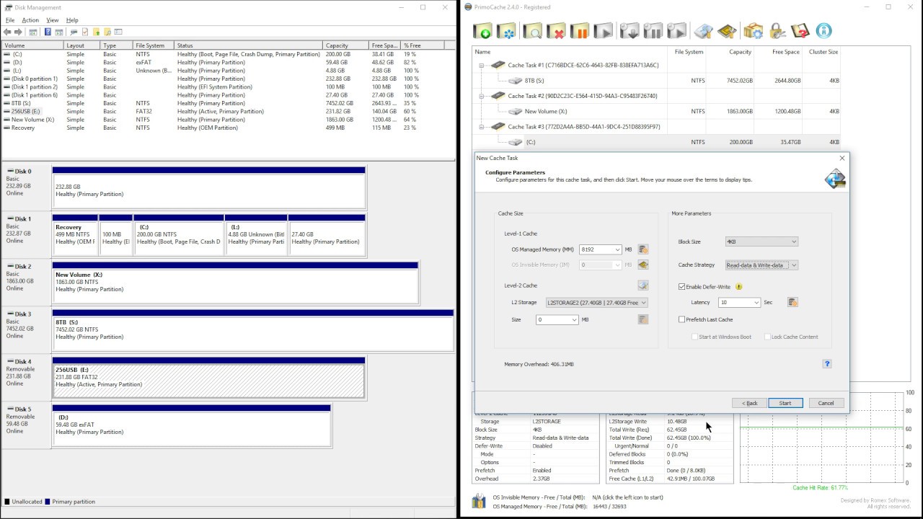The width and height of the screenshot is (923, 519).
Task: Open the Latency seconds dropdown
Action: point(756,303)
